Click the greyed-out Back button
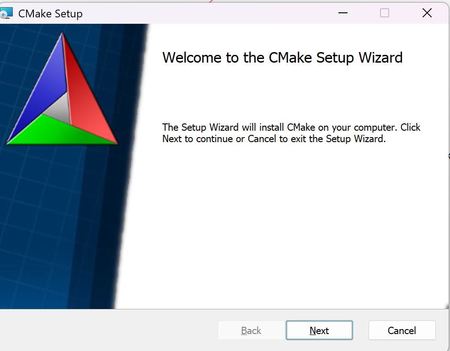The width and height of the screenshot is (450, 351). pos(251,330)
